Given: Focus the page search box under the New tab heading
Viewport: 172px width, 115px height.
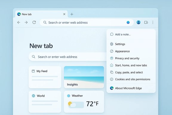Looking at the screenshot, I should pyautogui.click(x=68, y=57).
